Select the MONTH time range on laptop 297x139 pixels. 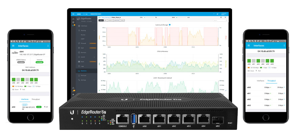coord(111,20)
